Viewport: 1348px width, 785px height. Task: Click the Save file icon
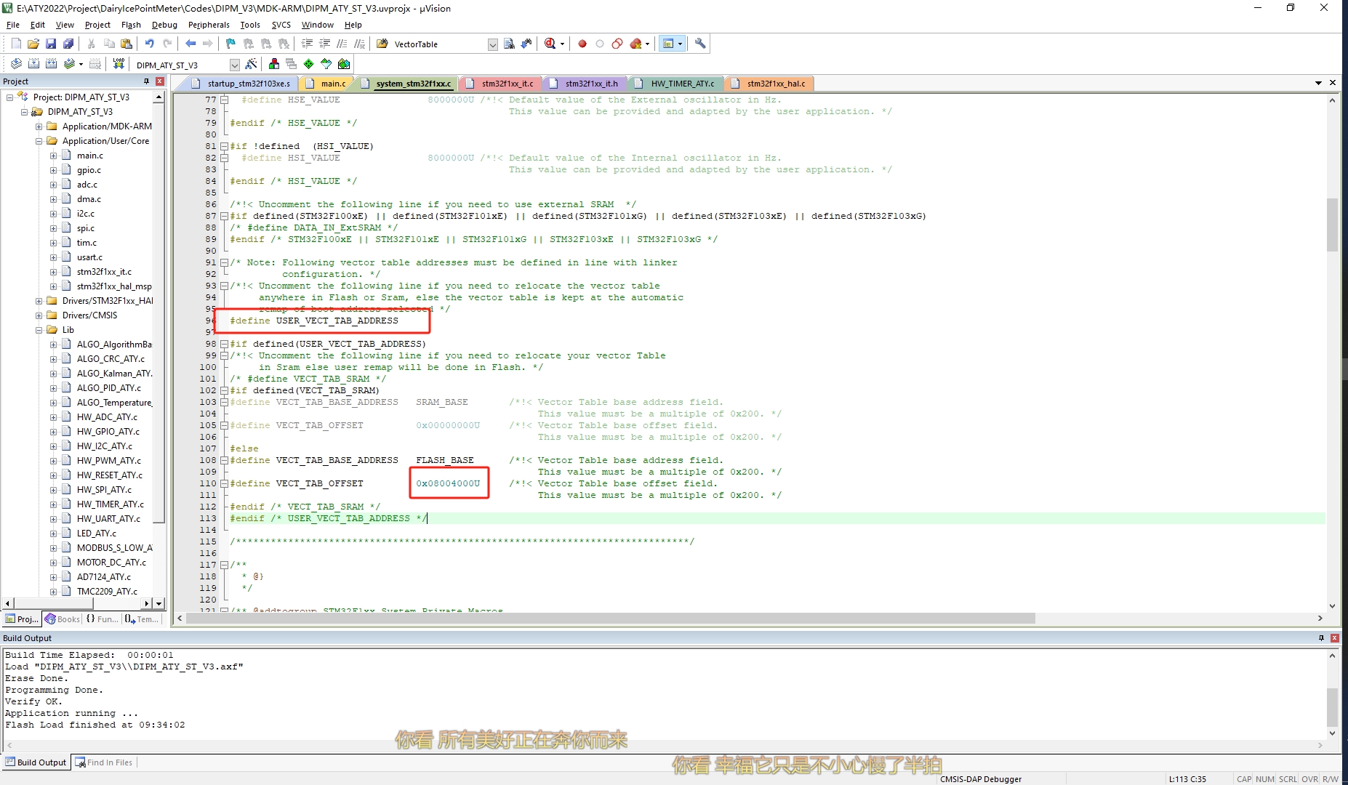click(51, 44)
